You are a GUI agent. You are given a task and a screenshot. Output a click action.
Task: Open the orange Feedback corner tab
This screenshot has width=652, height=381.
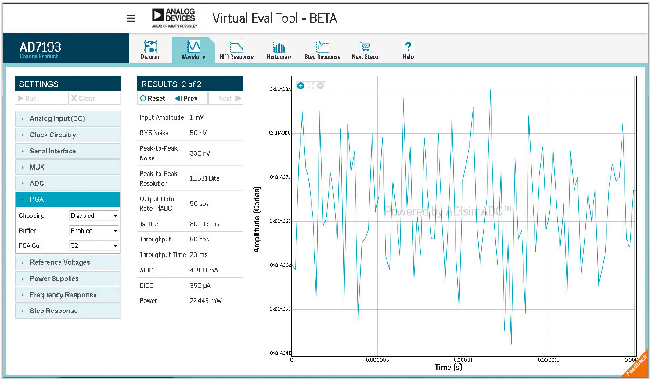pos(638,367)
